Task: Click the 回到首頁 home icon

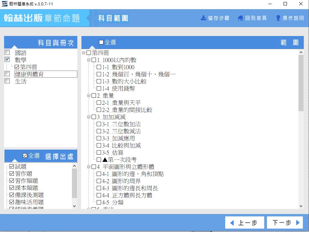Action: pos(240,18)
